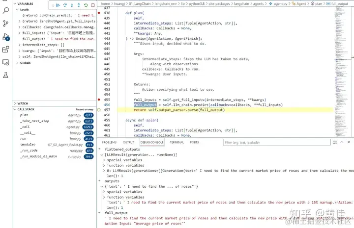
Task: Select the '_take_next_step' stack frame
Action: click(55, 121)
